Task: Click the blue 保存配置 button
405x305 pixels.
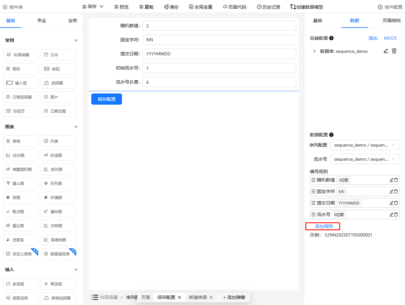Action: coord(106,99)
